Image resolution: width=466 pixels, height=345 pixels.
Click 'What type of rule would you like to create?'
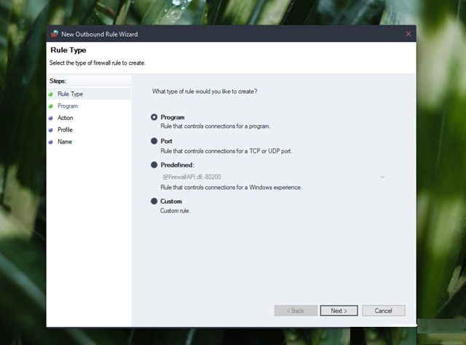205,92
